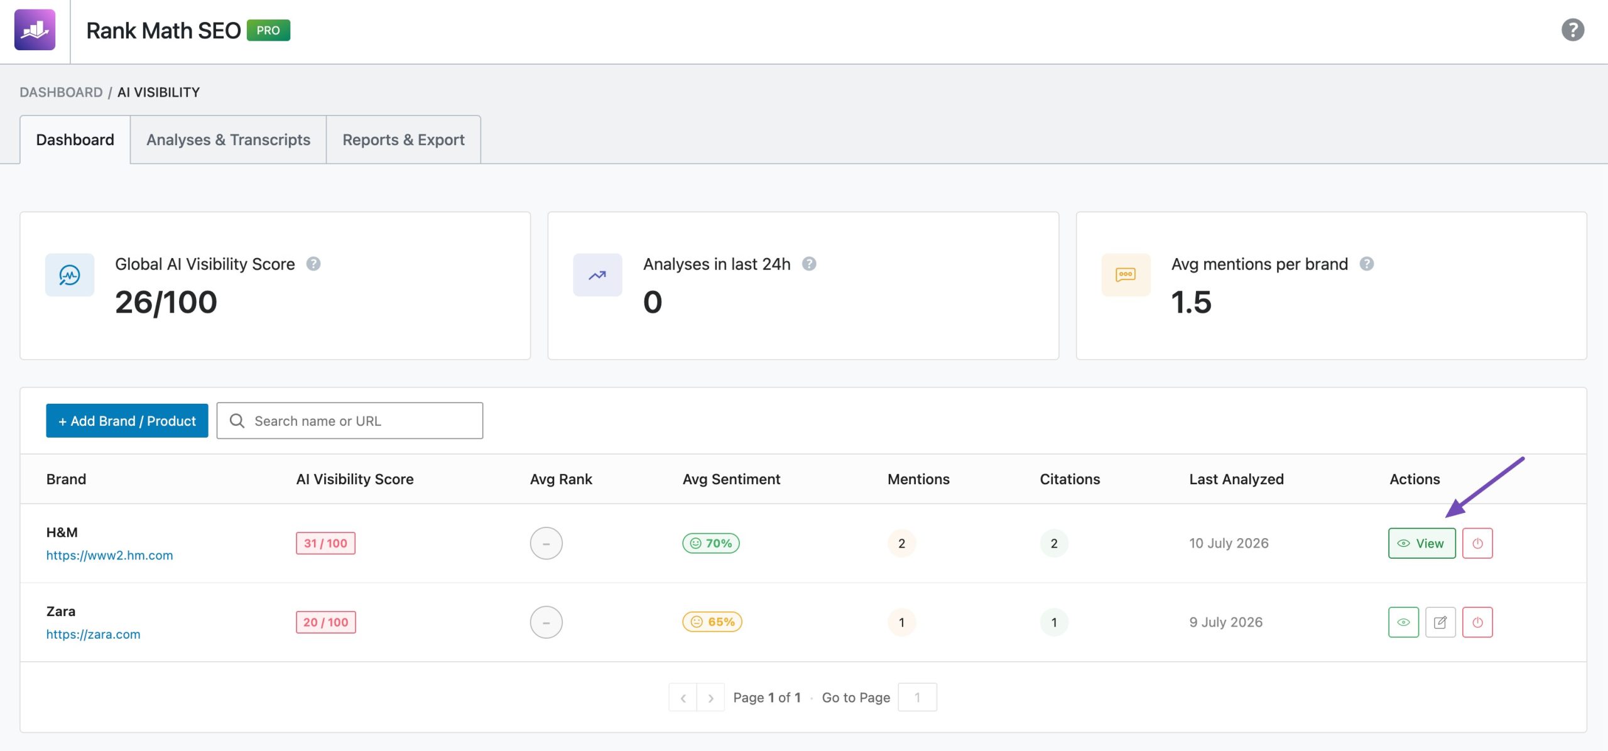Click the edit icon for Zara
Screen dimensions: 1608x751
(x=1440, y=622)
